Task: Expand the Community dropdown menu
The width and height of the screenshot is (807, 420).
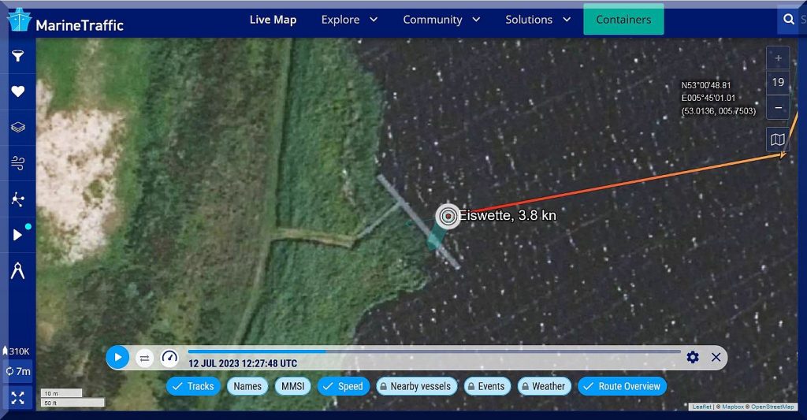Action: [x=441, y=20]
